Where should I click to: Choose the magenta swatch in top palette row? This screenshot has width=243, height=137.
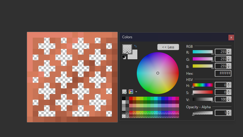tap(174, 98)
